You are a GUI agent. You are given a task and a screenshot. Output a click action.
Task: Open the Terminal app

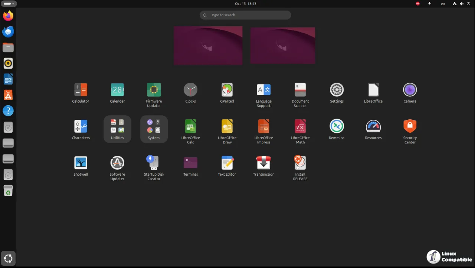190,163
